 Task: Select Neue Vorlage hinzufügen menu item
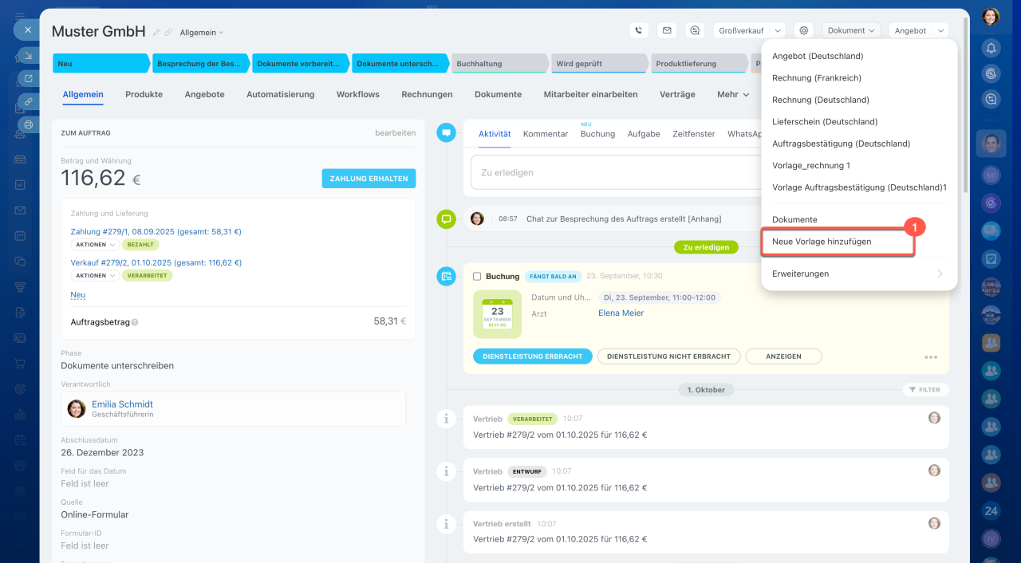[822, 241]
